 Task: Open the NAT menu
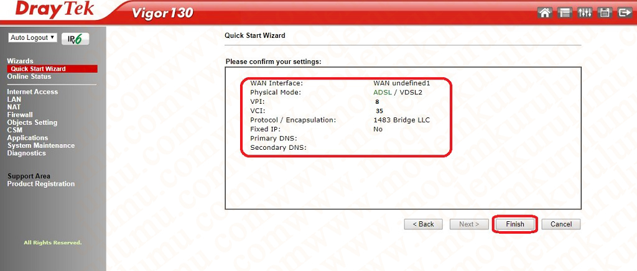click(x=14, y=107)
